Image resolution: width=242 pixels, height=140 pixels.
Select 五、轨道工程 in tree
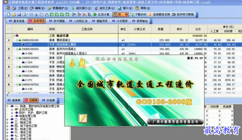pos(23,129)
